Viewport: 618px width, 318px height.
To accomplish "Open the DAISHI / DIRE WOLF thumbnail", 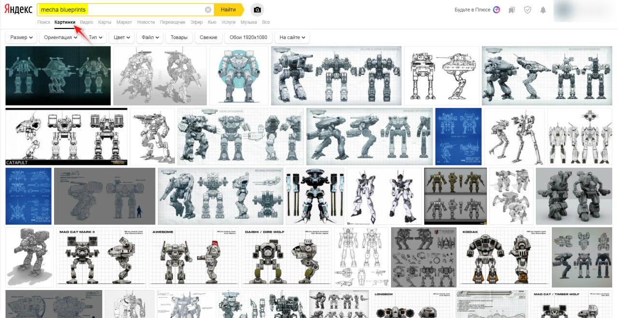I will point(287,257).
